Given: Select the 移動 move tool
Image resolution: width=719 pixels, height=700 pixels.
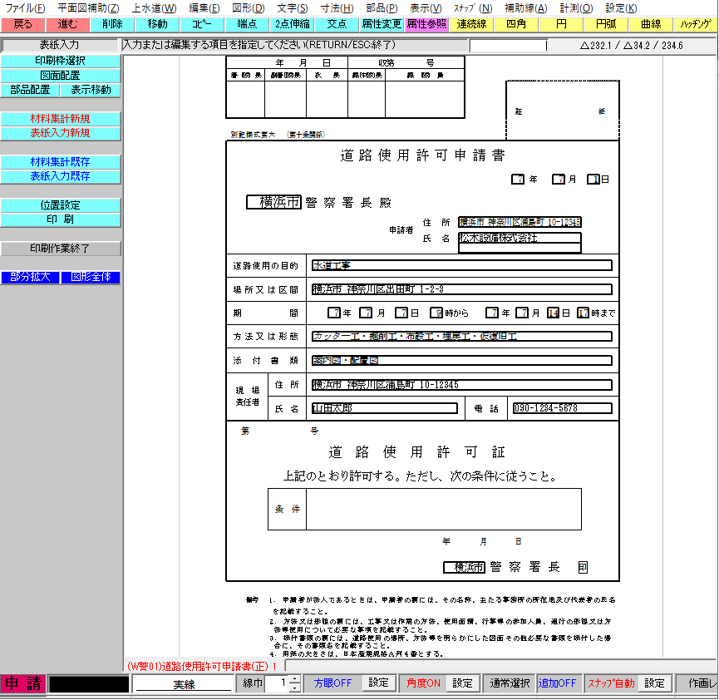Looking at the screenshot, I should [158, 24].
